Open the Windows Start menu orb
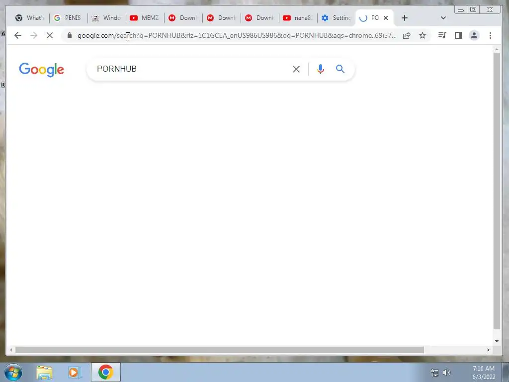 pos(13,372)
